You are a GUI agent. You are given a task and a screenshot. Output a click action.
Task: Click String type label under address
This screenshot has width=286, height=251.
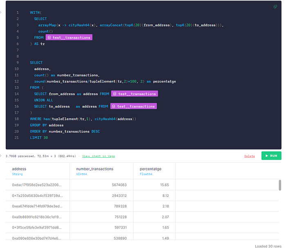17,174
